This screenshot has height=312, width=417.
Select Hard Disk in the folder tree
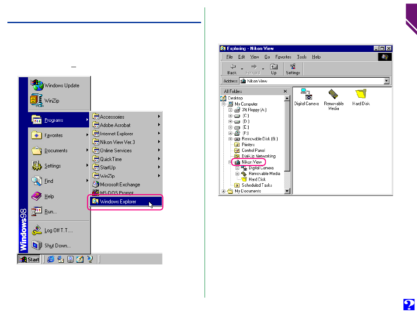pyautogui.click(x=257, y=179)
